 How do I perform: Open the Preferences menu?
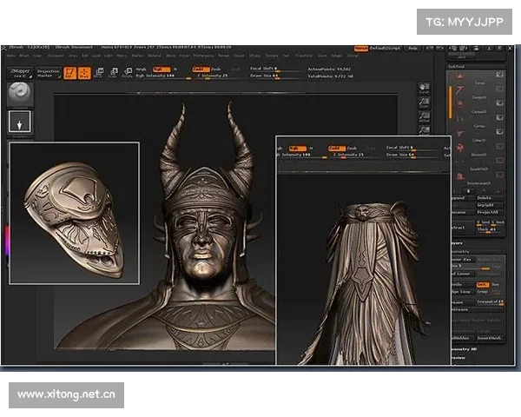coord(204,56)
